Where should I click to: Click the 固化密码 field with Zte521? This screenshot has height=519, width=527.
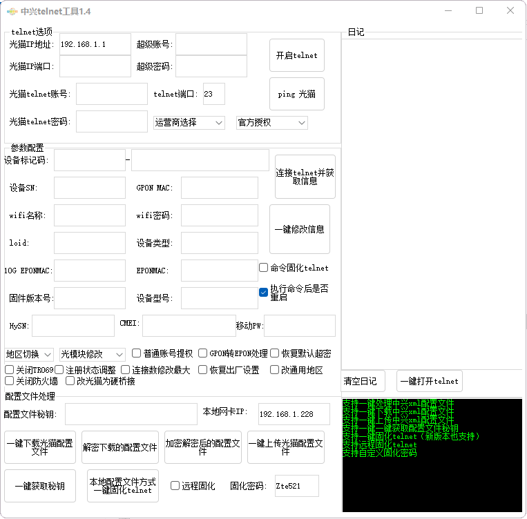(297, 486)
